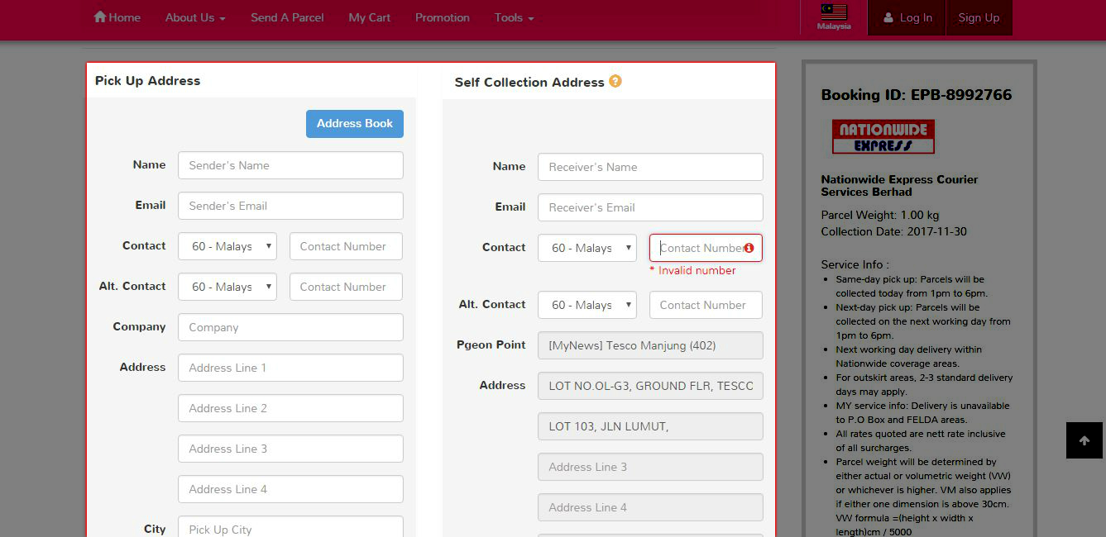1106x537 pixels.
Task: Open sender Contact country code dropdown
Action: 227,246
